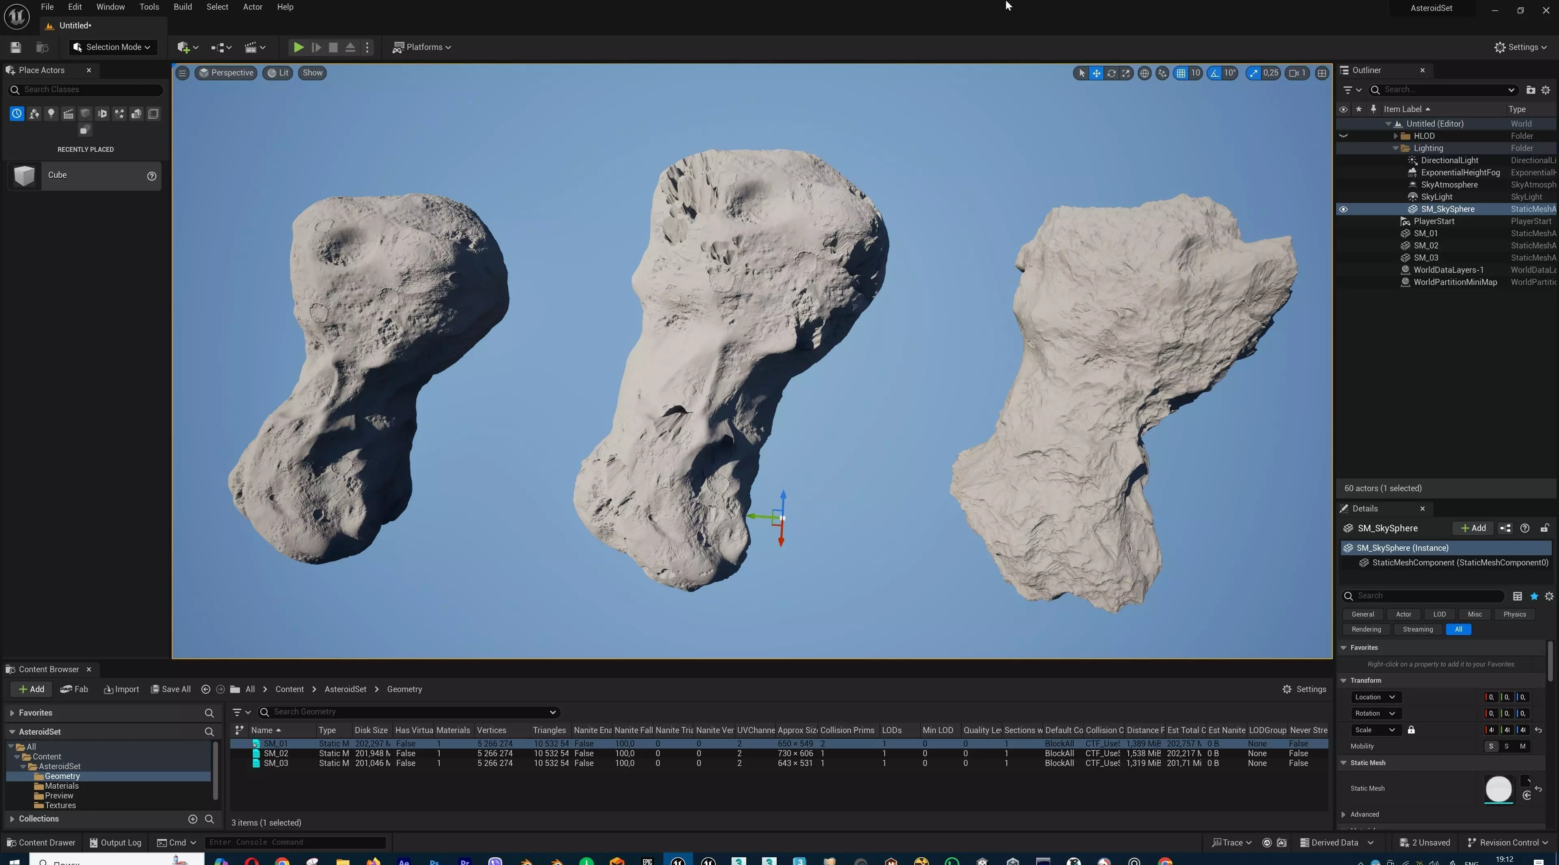Expand the HLOD folder in Outliner
The height and width of the screenshot is (865, 1559).
1396,136
